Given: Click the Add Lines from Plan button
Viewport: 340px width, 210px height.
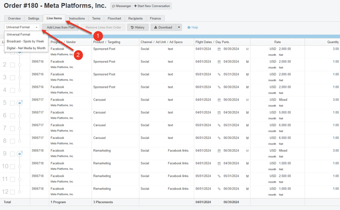Looking at the screenshot, I should pyautogui.click(x=60, y=27).
